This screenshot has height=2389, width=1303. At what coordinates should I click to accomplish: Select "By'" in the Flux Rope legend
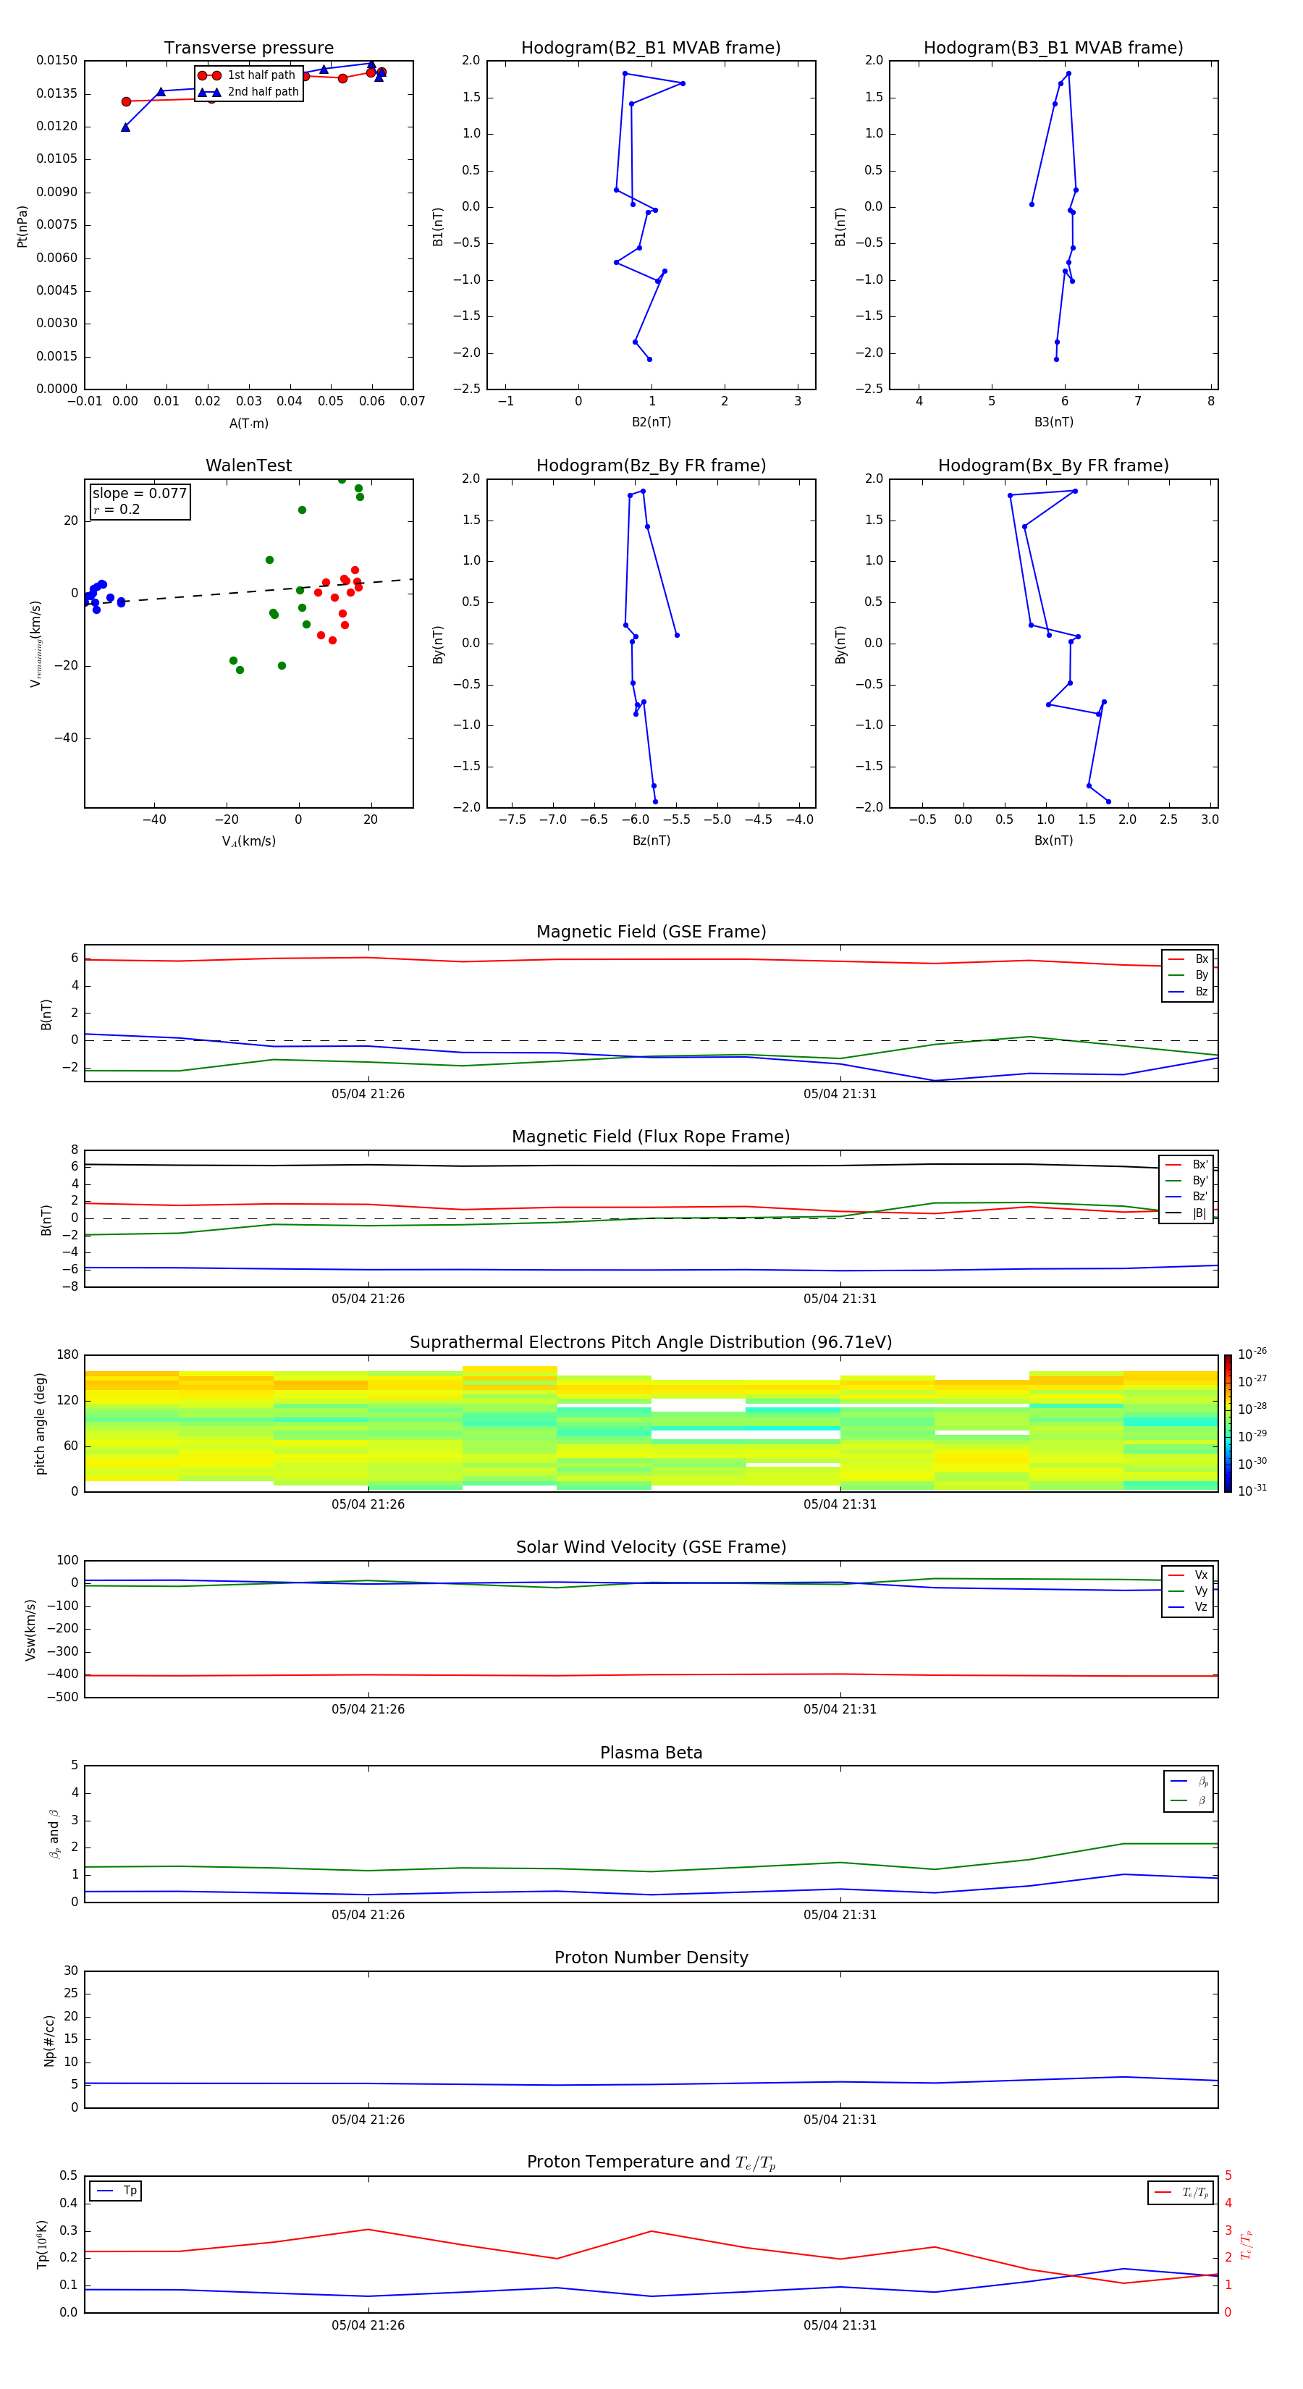[x=1187, y=1181]
